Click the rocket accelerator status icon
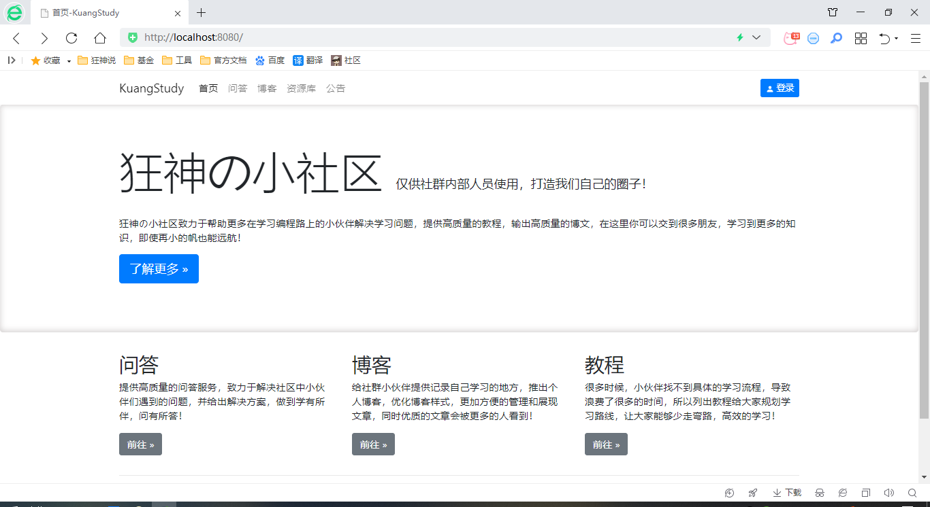 (x=752, y=493)
